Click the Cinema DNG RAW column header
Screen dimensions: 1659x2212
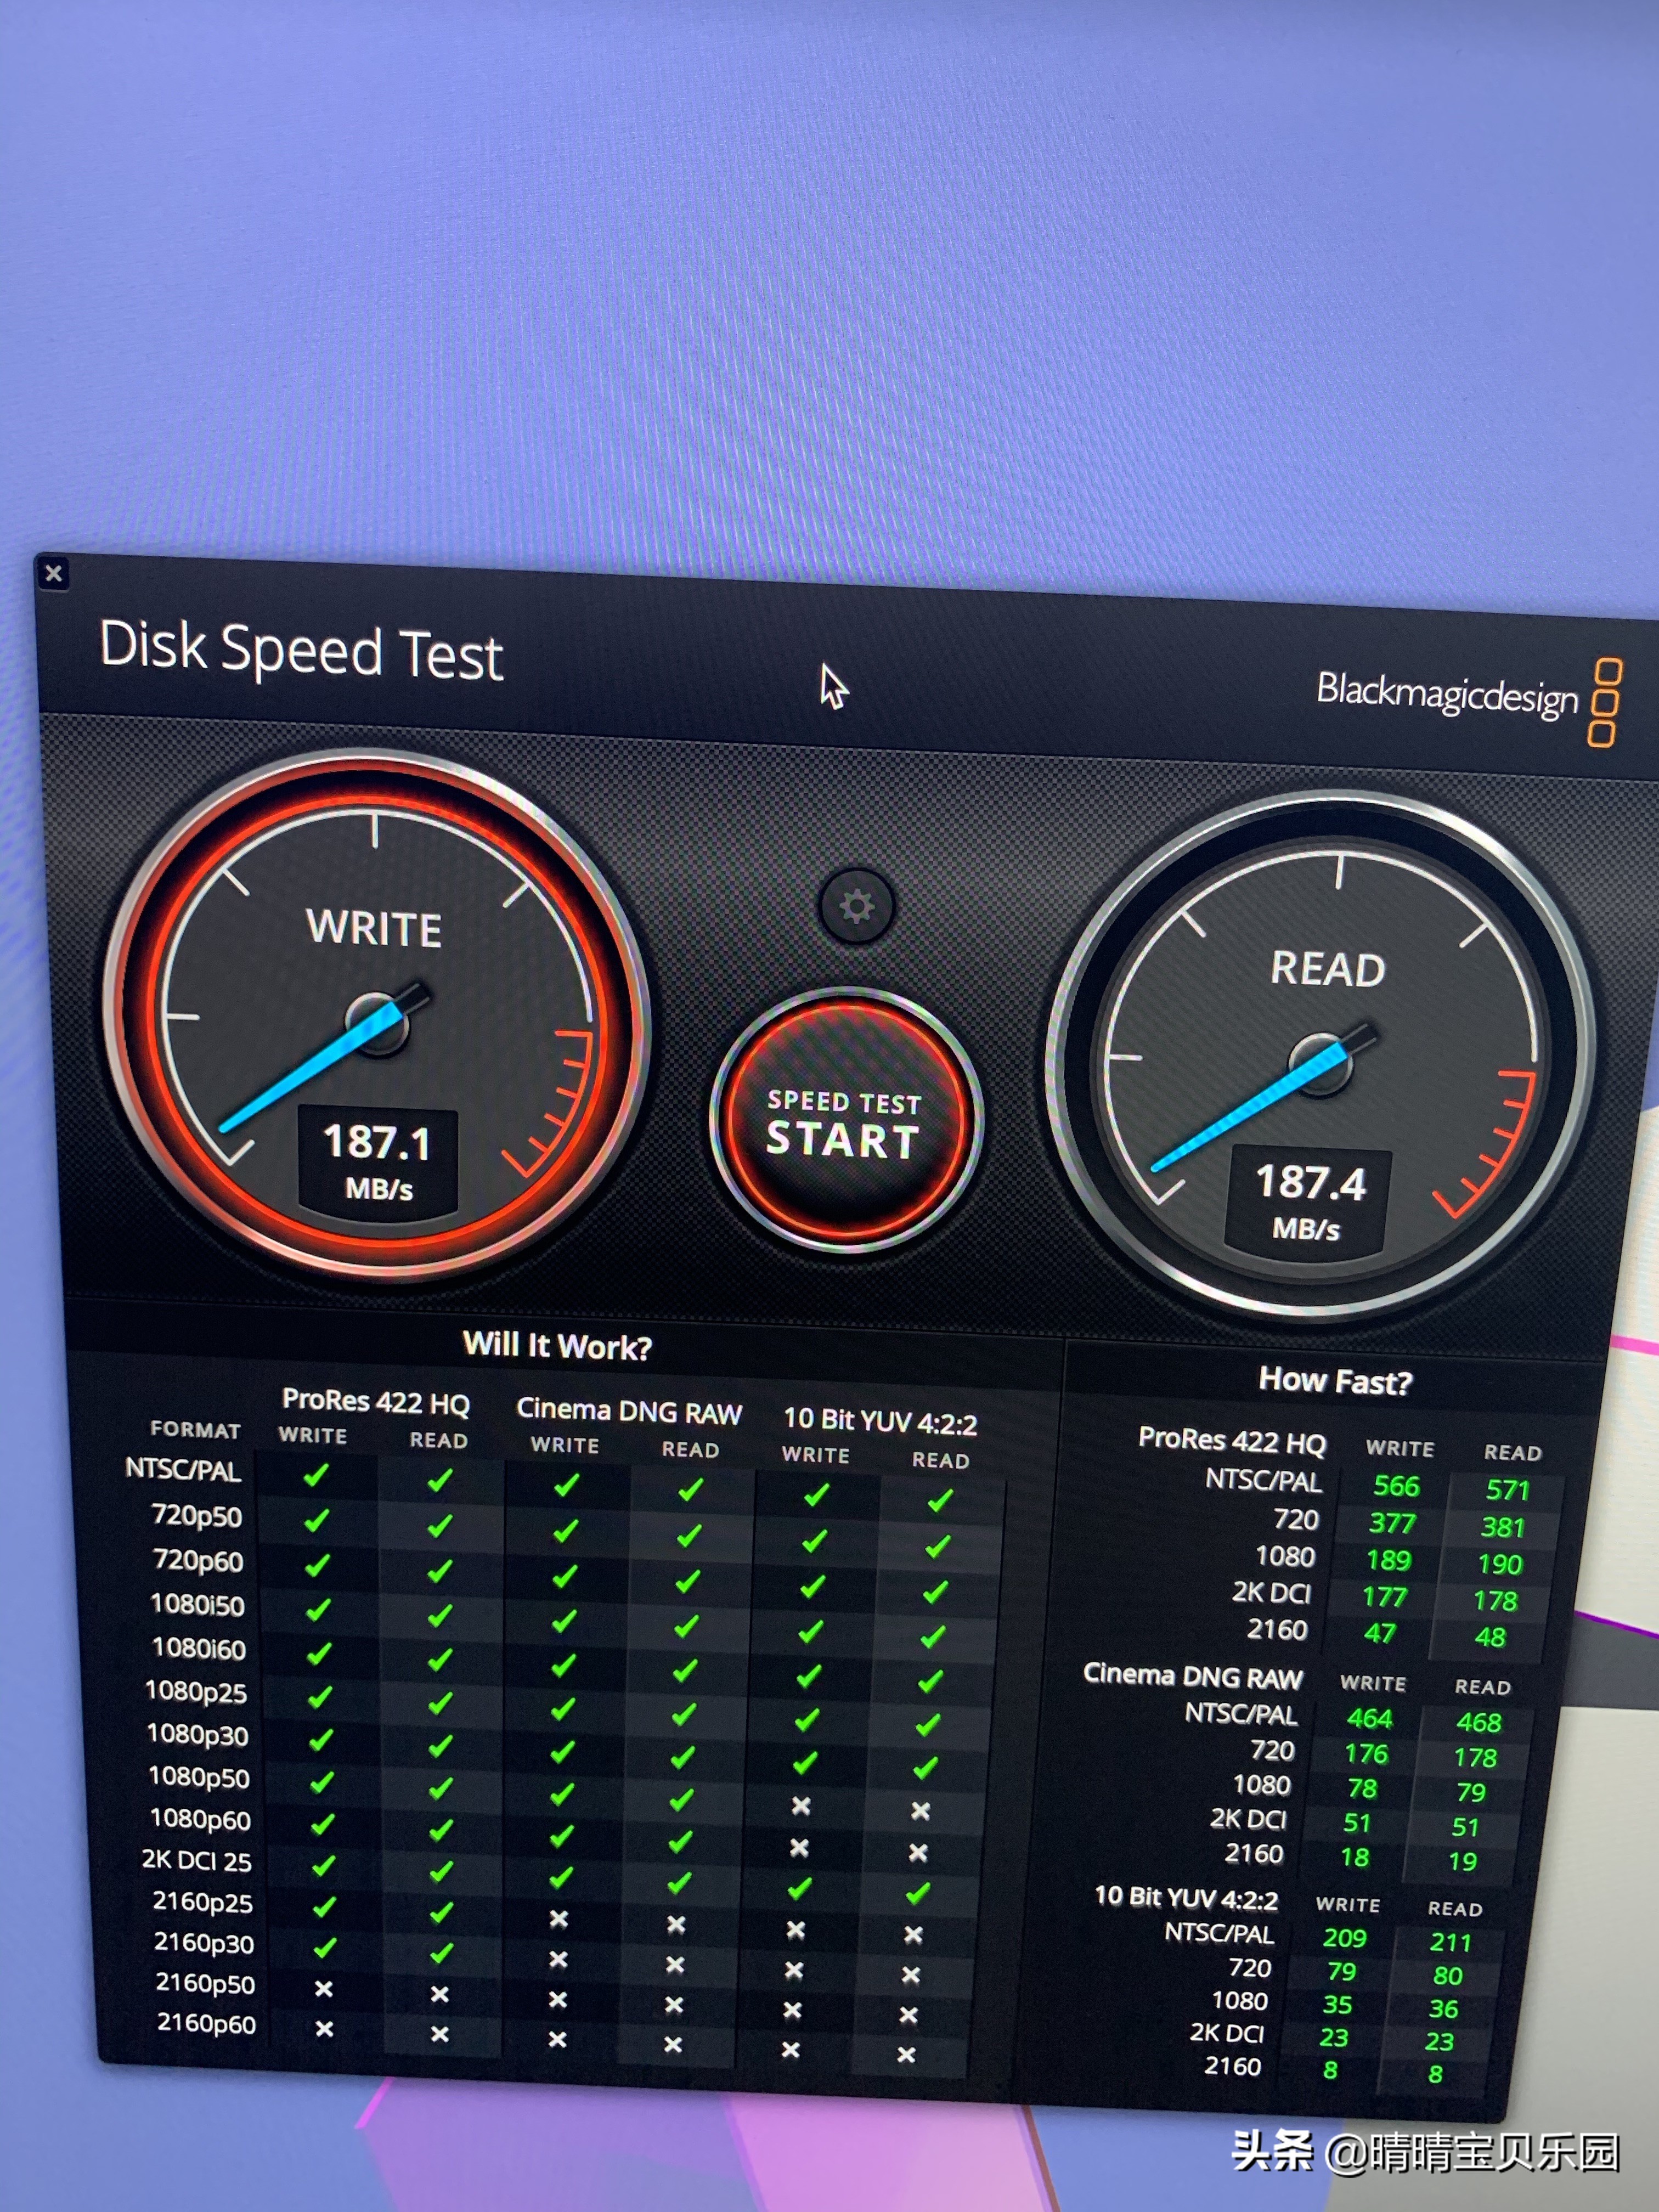[x=629, y=1411]
